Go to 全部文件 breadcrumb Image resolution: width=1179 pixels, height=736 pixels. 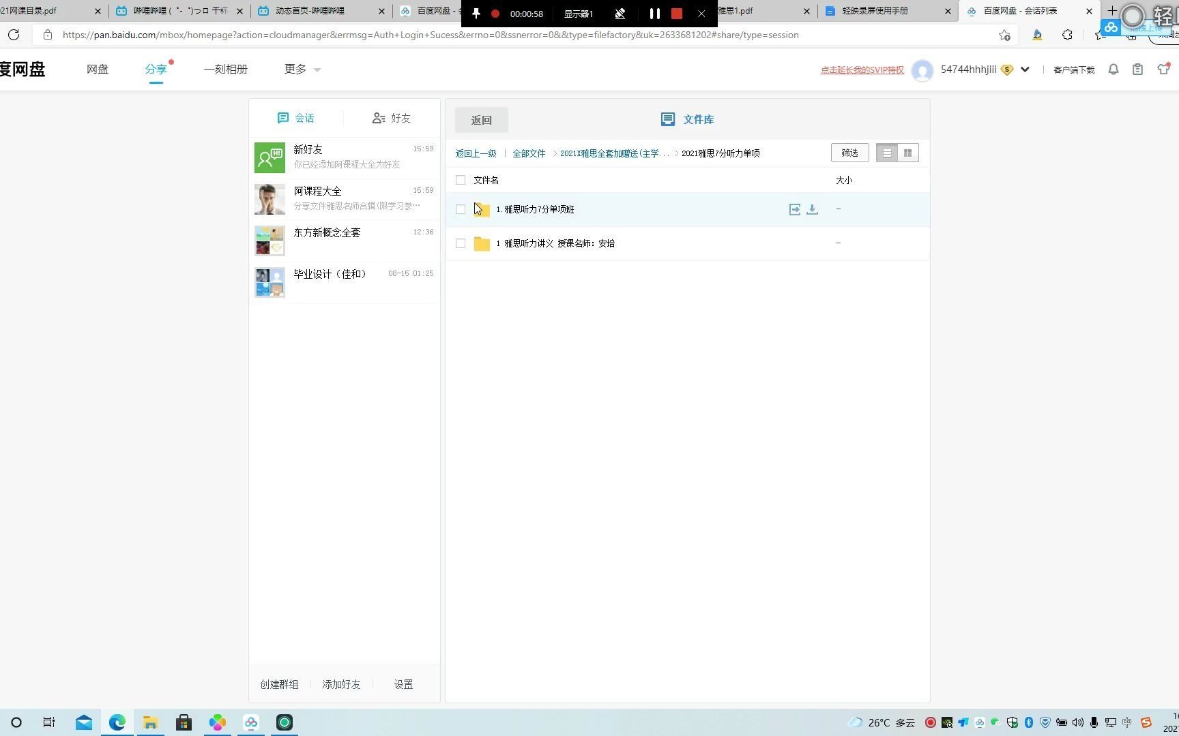(x=529, y=153)
